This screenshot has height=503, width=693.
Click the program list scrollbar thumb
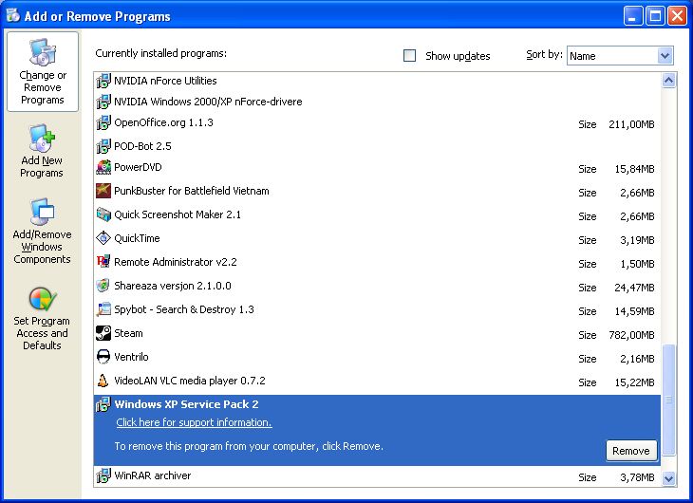point(668,400)
